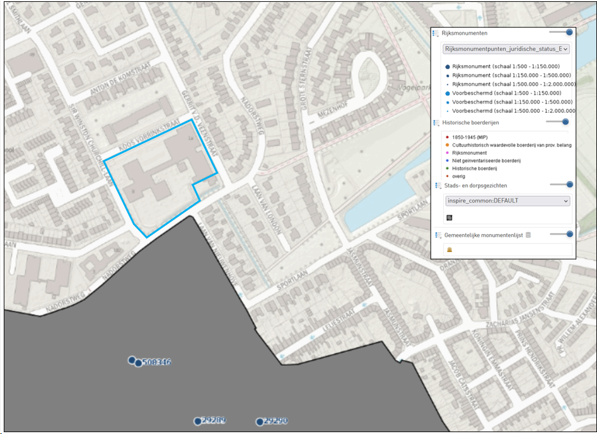The height and width of the screenshot is (434, 597).
Task: Click the orange dot for Cultuurhistorisch waardevolle boerderij
Action: click(x=448, y=145)
